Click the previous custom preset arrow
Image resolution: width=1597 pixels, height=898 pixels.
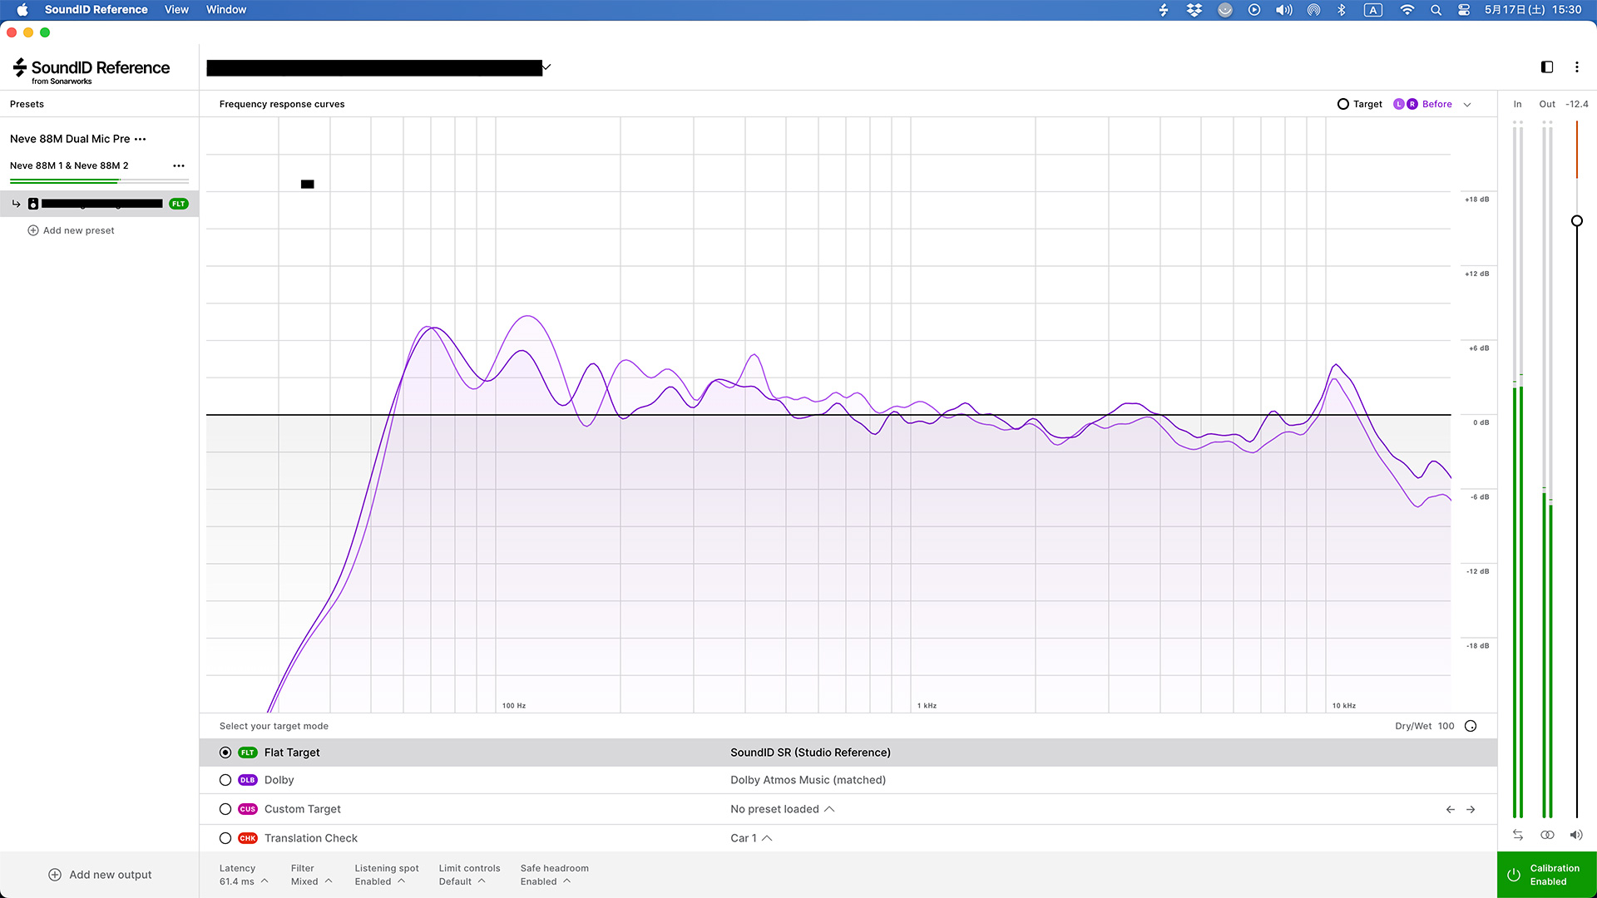[1451, 809]
